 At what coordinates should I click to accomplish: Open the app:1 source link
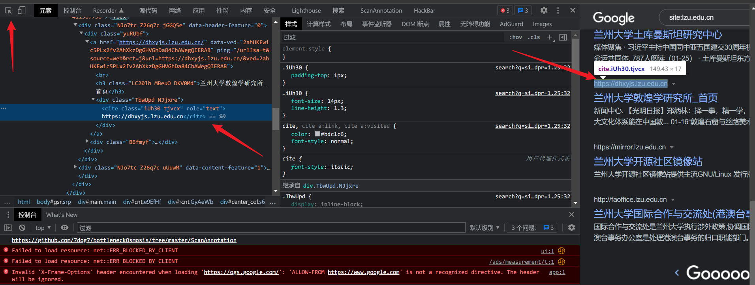[x=557, y=272]
